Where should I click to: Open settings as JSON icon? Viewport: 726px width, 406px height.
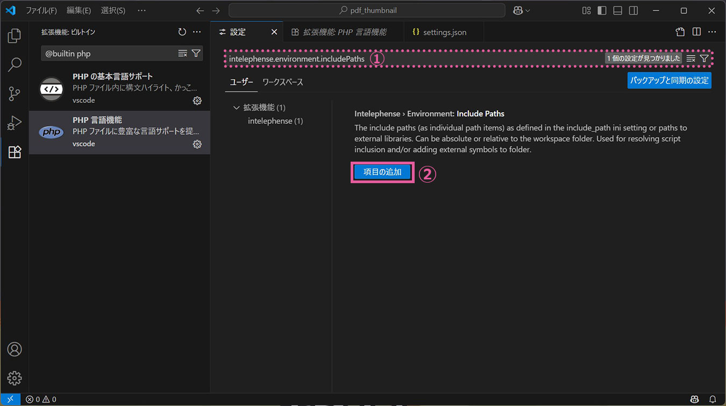click(680, 32)
